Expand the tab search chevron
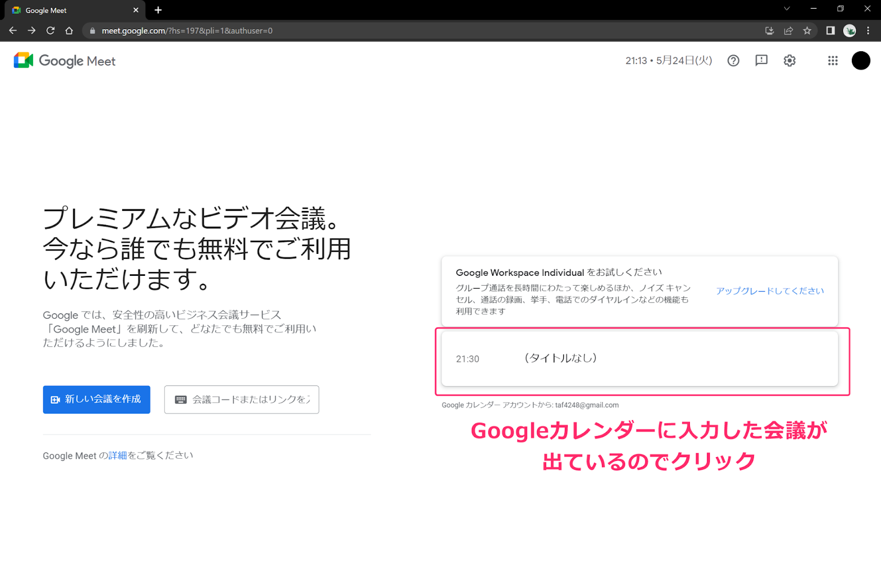 pyautogui.click(x=787, y=8)
